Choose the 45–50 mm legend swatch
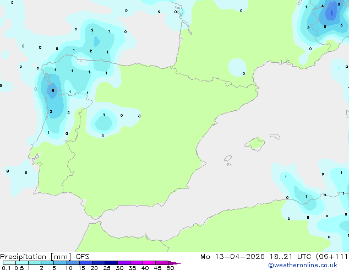Screen dimensions: 349x270 pos(162,263)
